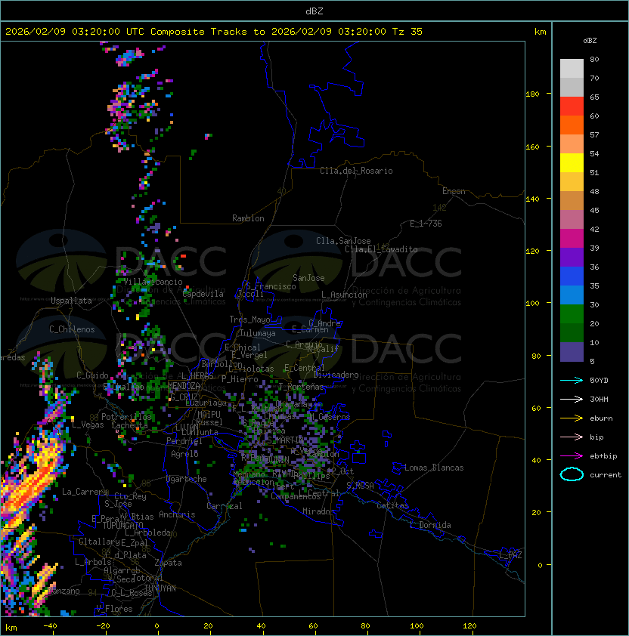Click the 'dBZ' title at top center

pyautogui.click(x=314, y=11)
